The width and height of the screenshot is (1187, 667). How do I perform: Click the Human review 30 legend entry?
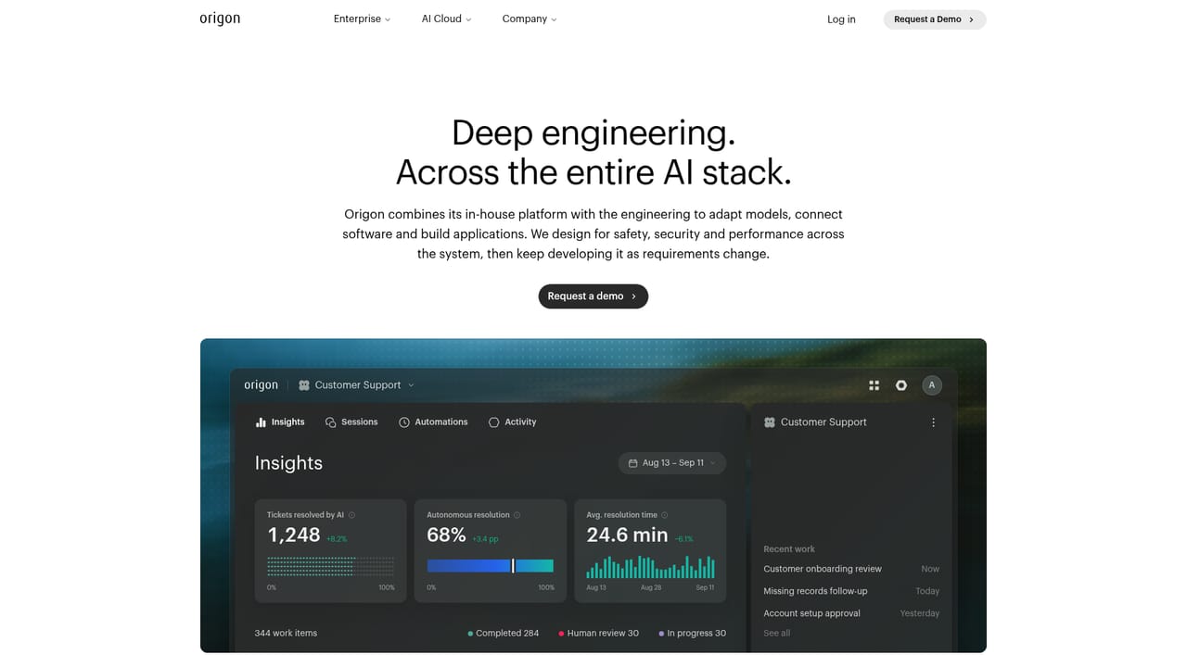pyautogui.click(x=598, y=634)
